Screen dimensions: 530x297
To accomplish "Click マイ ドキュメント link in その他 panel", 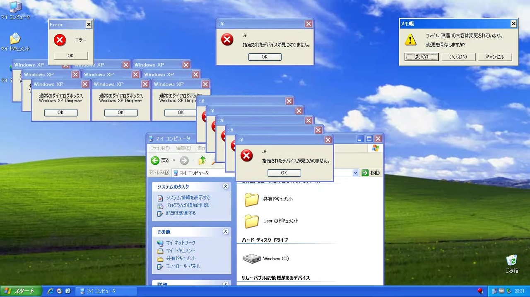I will coord(181,251).
